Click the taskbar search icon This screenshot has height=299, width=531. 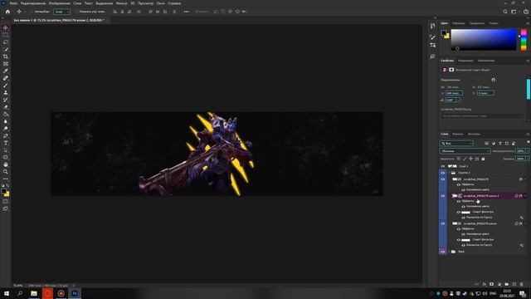[20, 293]
